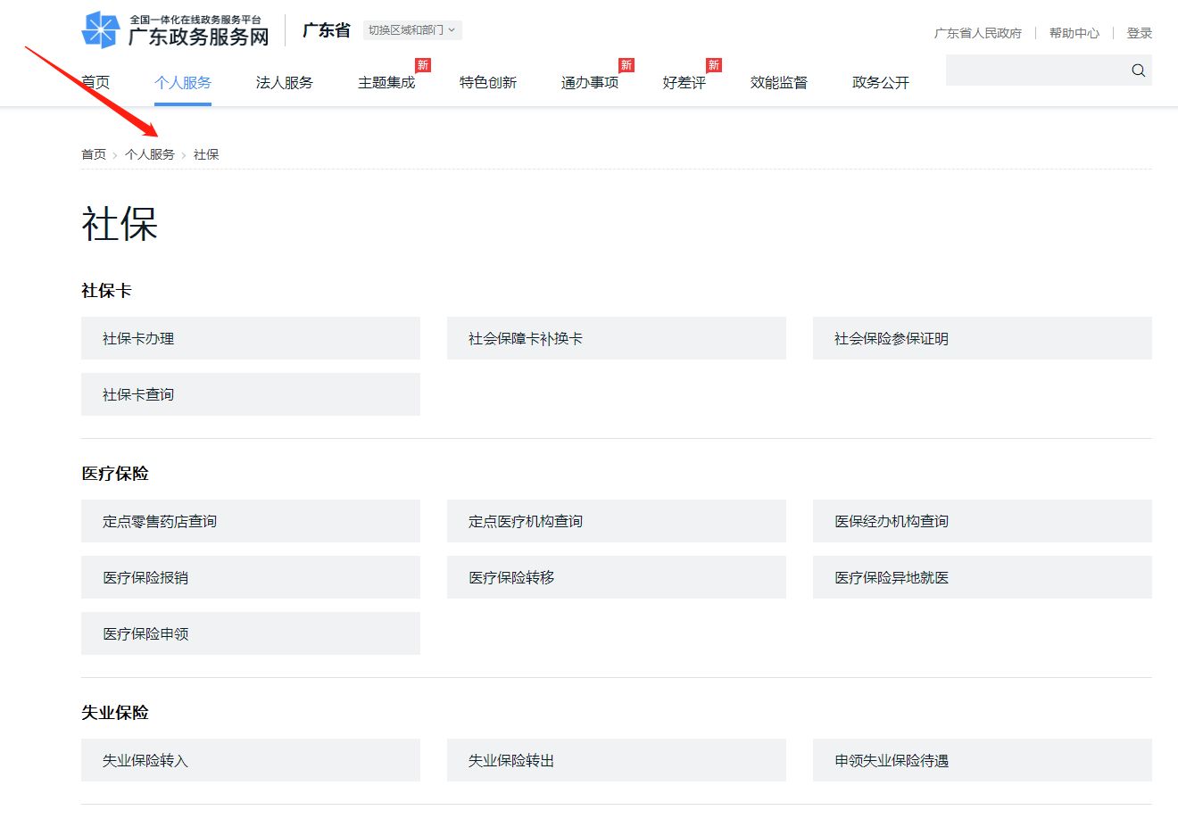Open the 医疗保险报销 service

(251, 577)
